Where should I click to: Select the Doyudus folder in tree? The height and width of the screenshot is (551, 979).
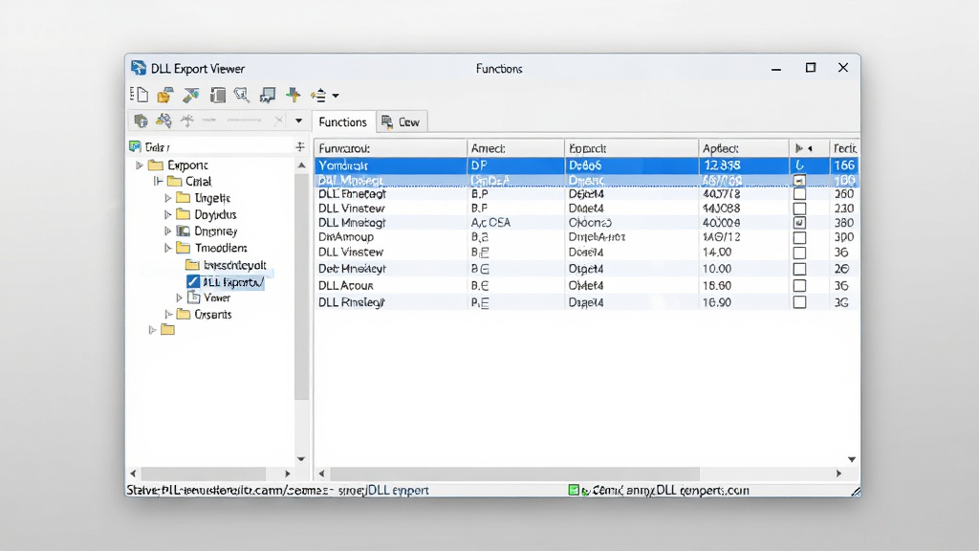[207, 215]
